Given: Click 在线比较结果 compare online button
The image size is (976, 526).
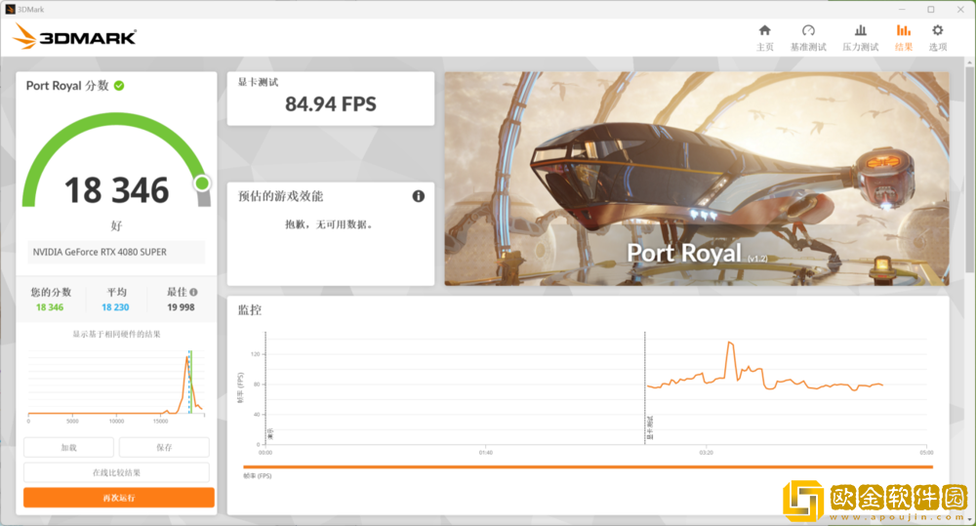Looking at the screenshot, I should pos(118,472).
